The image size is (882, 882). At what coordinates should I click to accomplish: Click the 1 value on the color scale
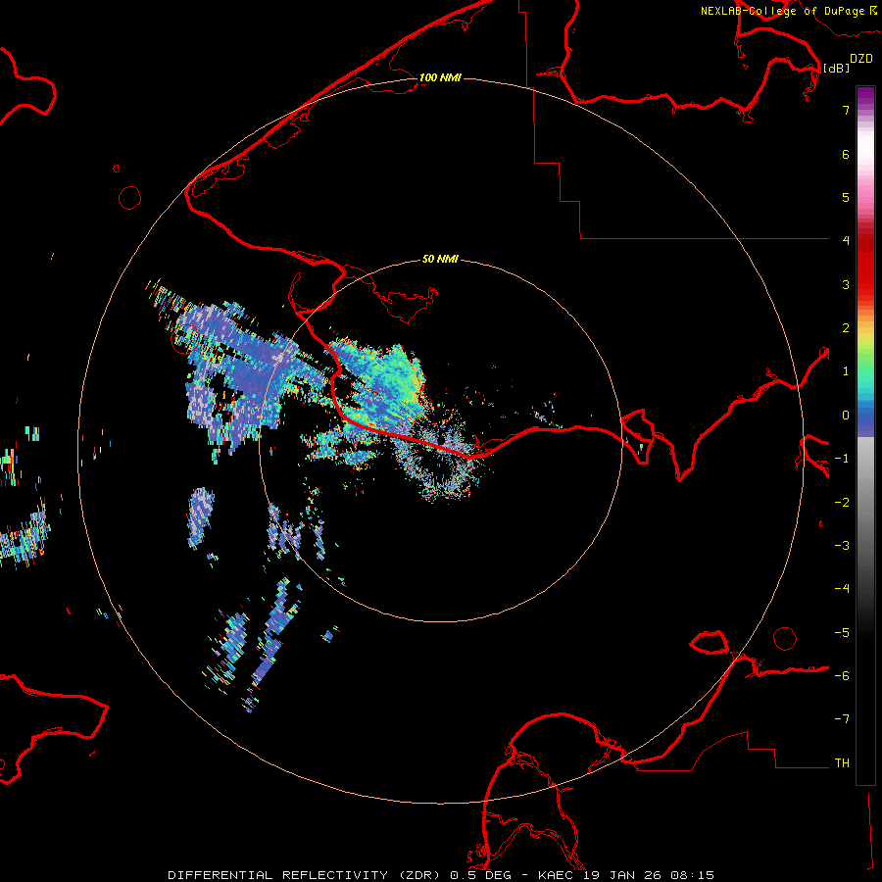pos(846,371)
